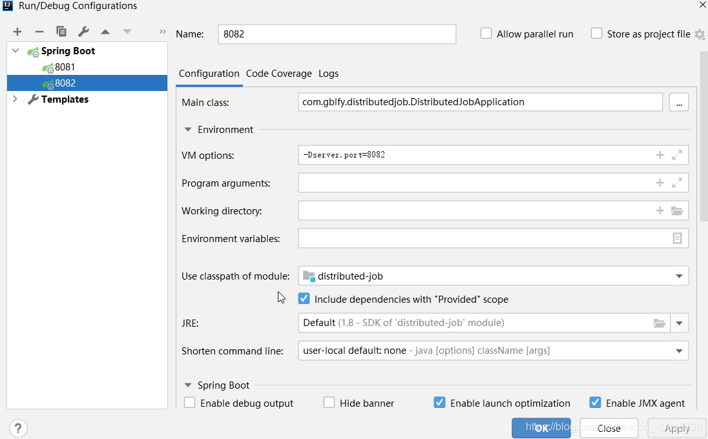Expand VM options field editor

click(677, 155)
